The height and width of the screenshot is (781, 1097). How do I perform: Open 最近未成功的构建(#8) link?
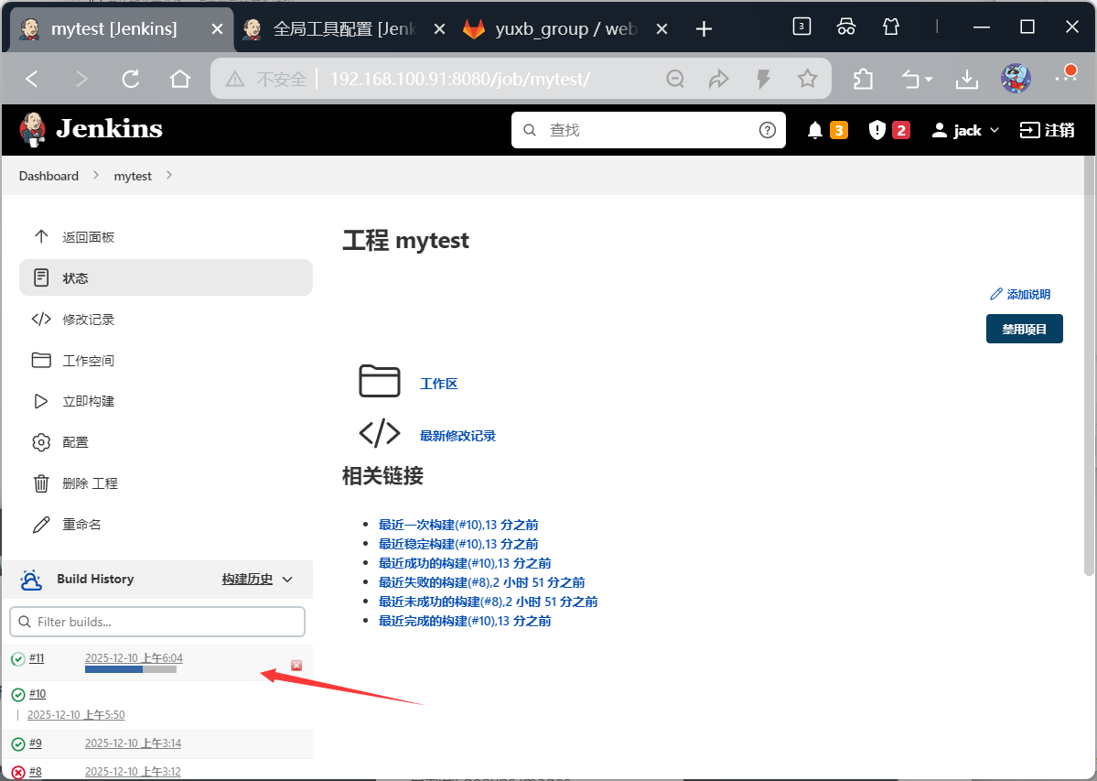click(488, 602)
